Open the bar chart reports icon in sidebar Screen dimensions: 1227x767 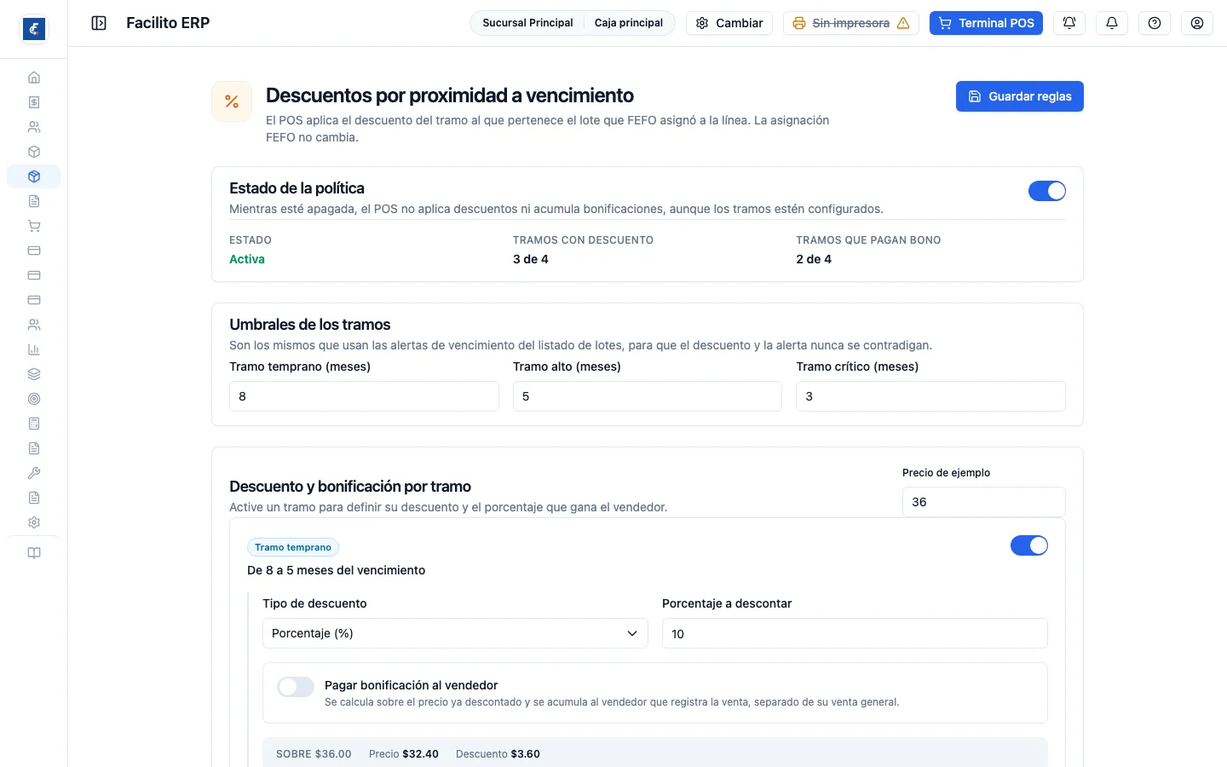click(x=34, y=349)
